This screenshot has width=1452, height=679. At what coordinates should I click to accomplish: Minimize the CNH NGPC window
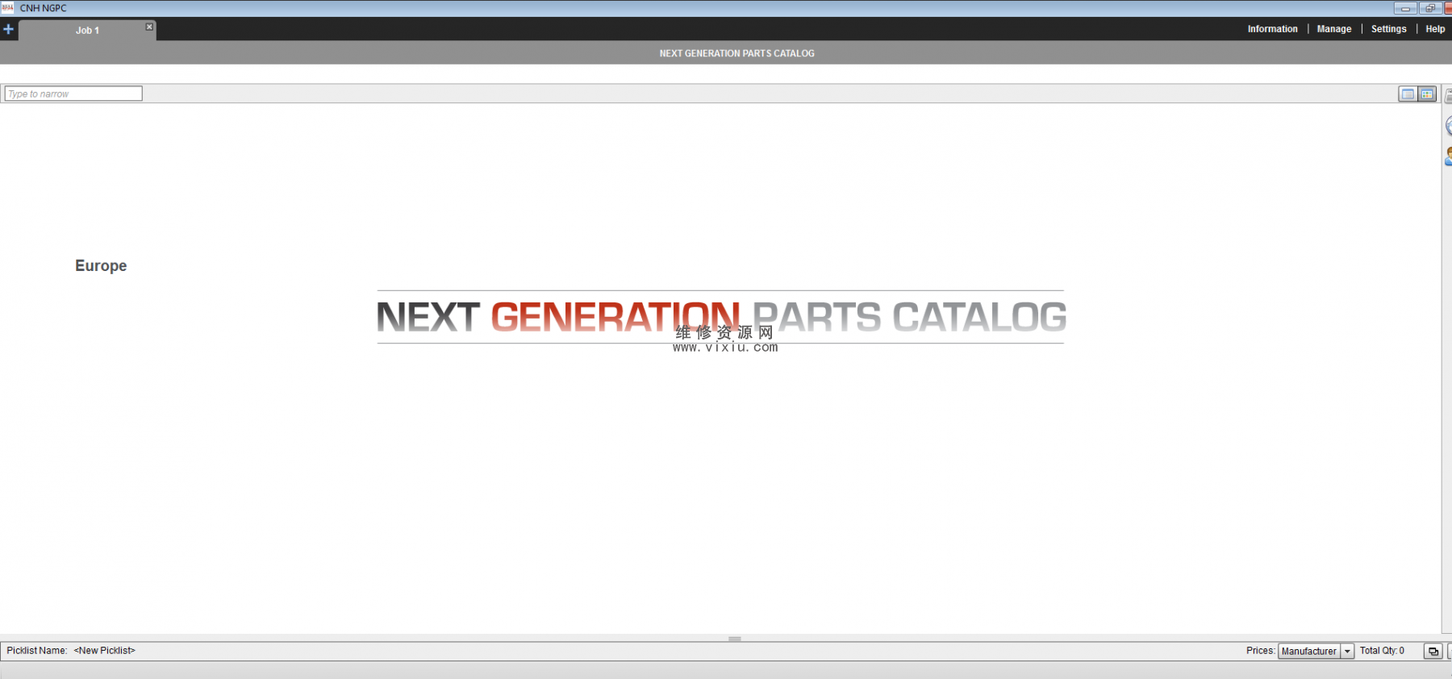click(1405, 8)
